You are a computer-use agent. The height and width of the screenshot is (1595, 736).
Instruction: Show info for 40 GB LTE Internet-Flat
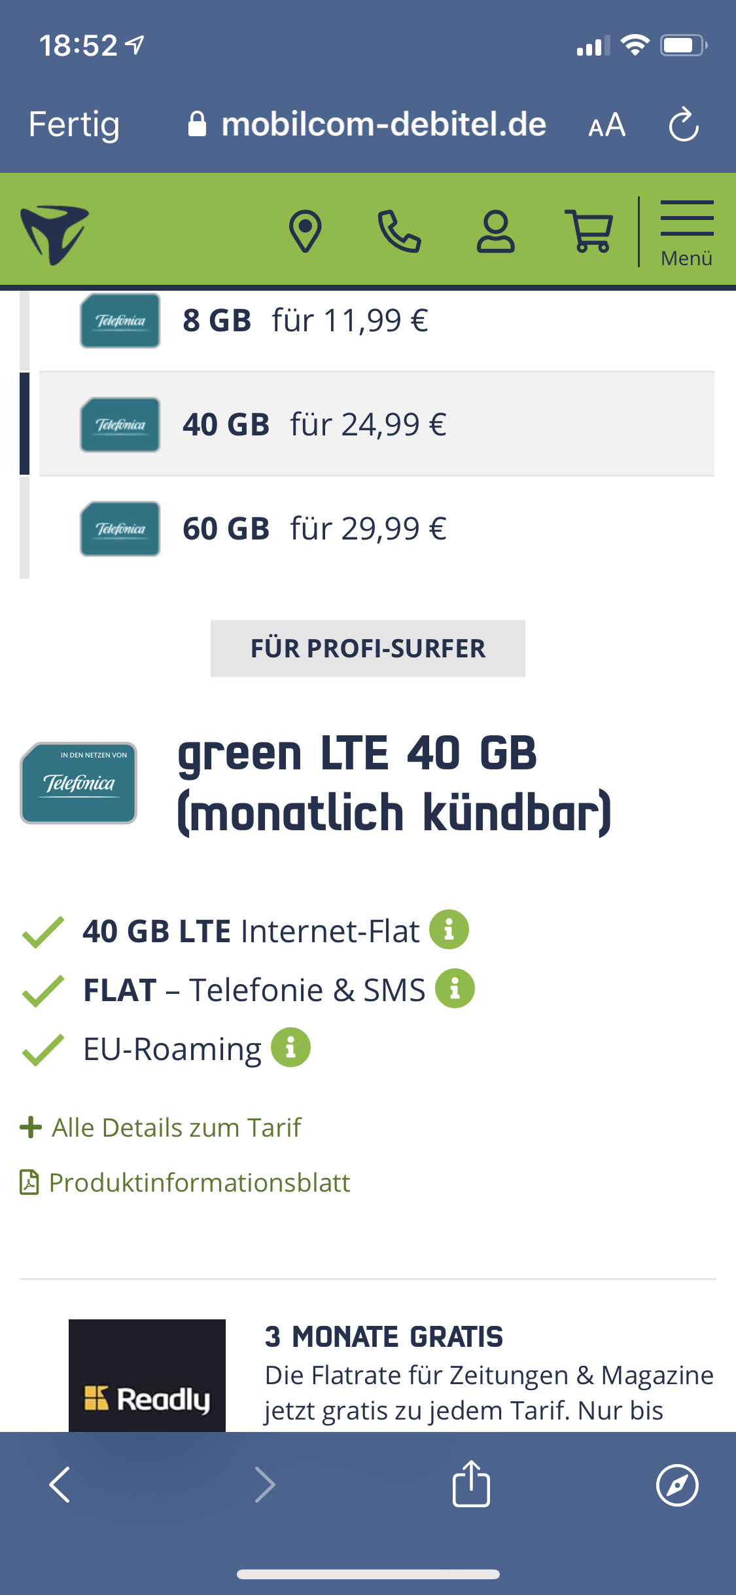tap(449, 929)
